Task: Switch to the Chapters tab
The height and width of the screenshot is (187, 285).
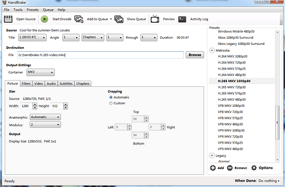Action: pos(83,84)
